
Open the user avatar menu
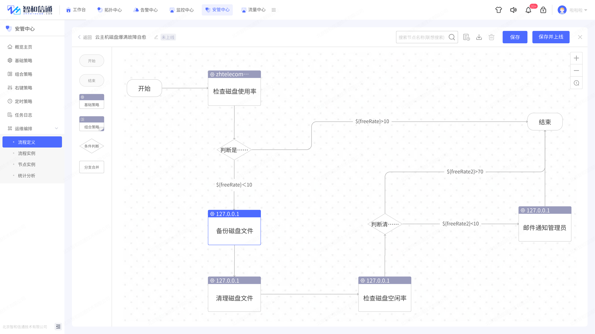pos(562,10)
